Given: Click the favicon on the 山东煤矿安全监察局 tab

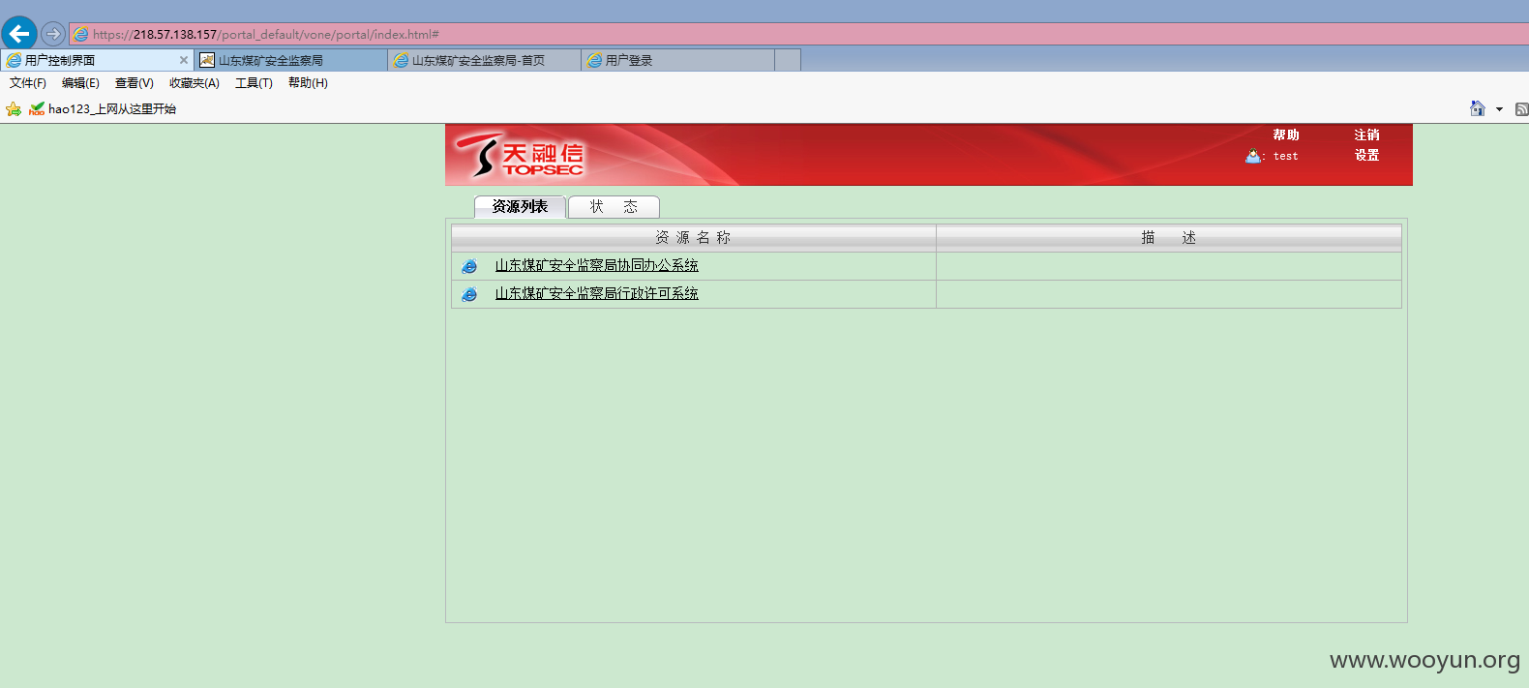Looking at the screenshot, I should tap(206, 60).
